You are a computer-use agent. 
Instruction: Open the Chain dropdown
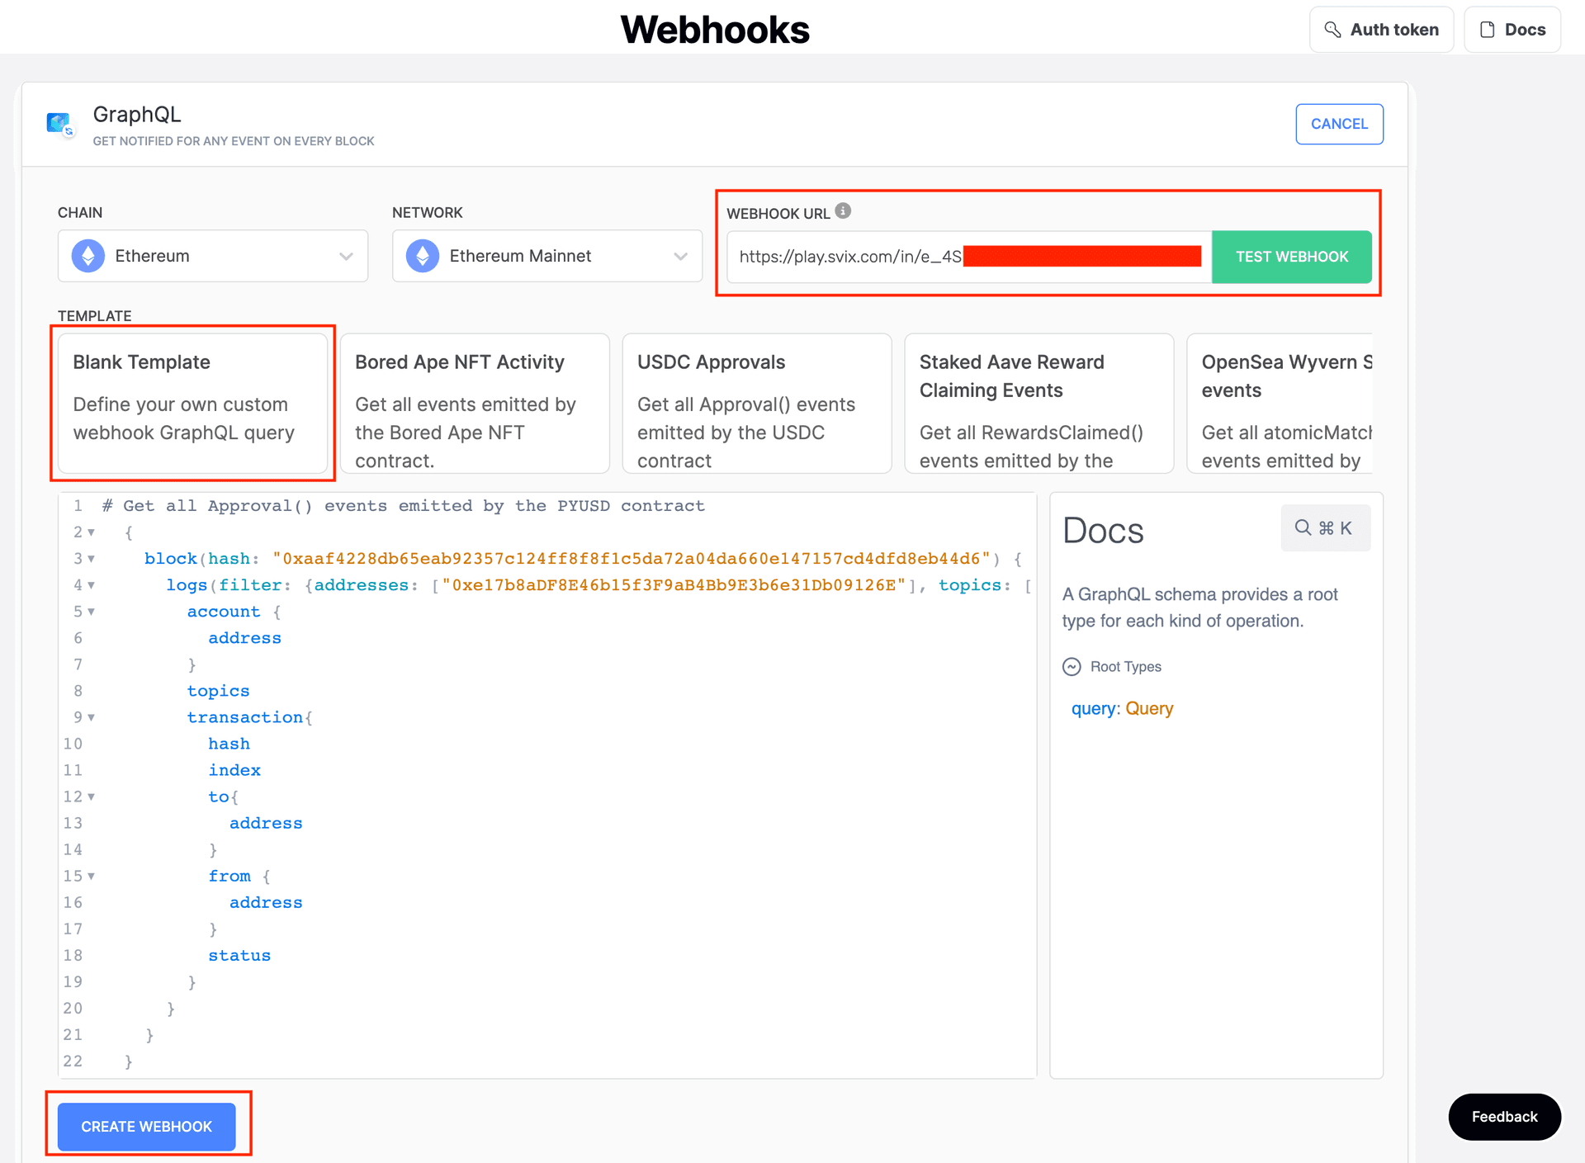pos(346,256)
